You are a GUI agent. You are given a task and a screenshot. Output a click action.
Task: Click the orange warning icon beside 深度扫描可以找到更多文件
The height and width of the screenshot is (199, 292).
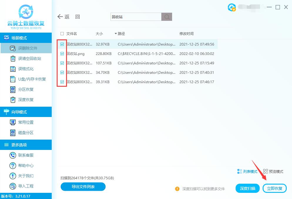click(x=177, y=189)
